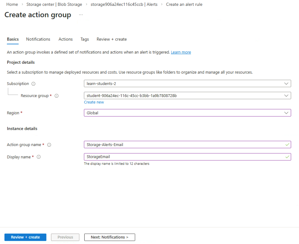Switch to the Notifications tab
The image size is (299, 244).
tap(38, 39)
